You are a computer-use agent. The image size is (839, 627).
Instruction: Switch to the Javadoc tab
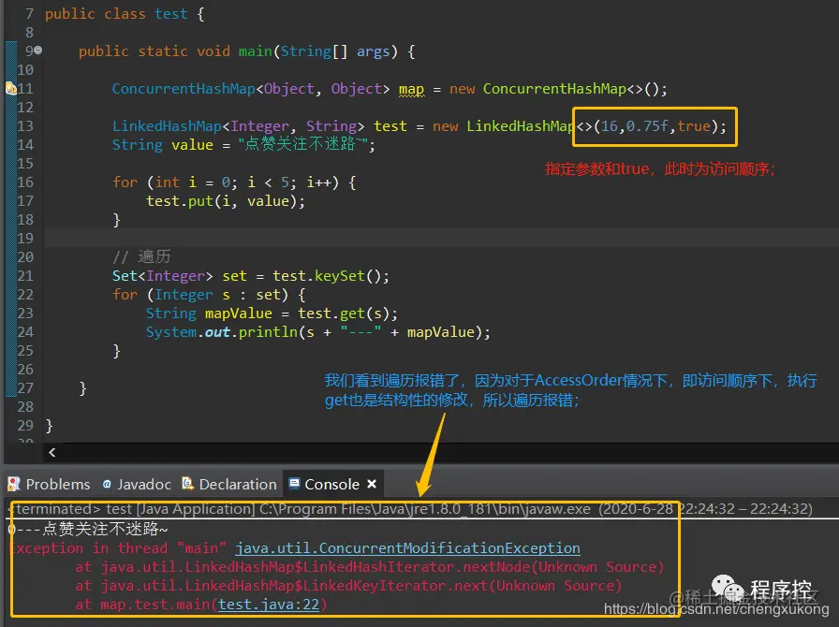point(137,484)
